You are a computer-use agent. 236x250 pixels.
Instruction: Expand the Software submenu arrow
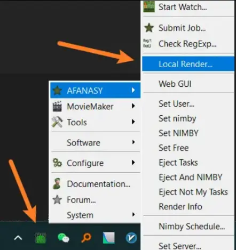(x=133, y=142)
